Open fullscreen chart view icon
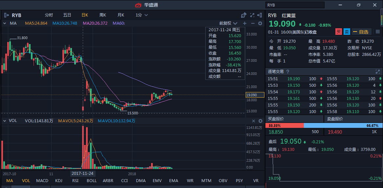 (252, 15)
